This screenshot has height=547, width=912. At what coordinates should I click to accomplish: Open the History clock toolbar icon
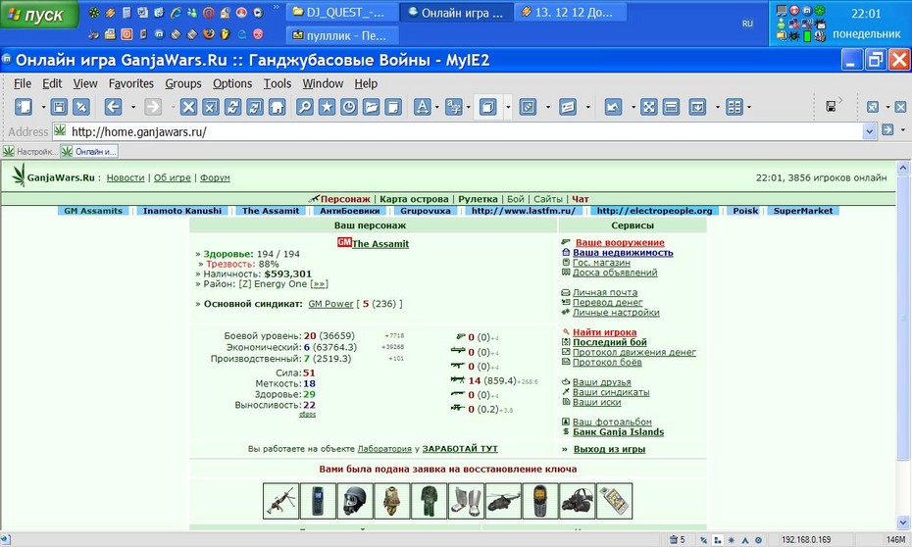(349, 107)
